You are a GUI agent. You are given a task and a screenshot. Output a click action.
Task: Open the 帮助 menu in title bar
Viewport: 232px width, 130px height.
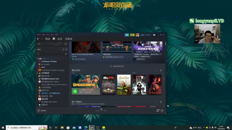[x=56, y=35]
